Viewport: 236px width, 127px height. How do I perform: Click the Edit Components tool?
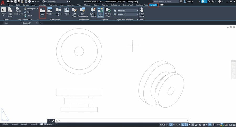(83, 12)
